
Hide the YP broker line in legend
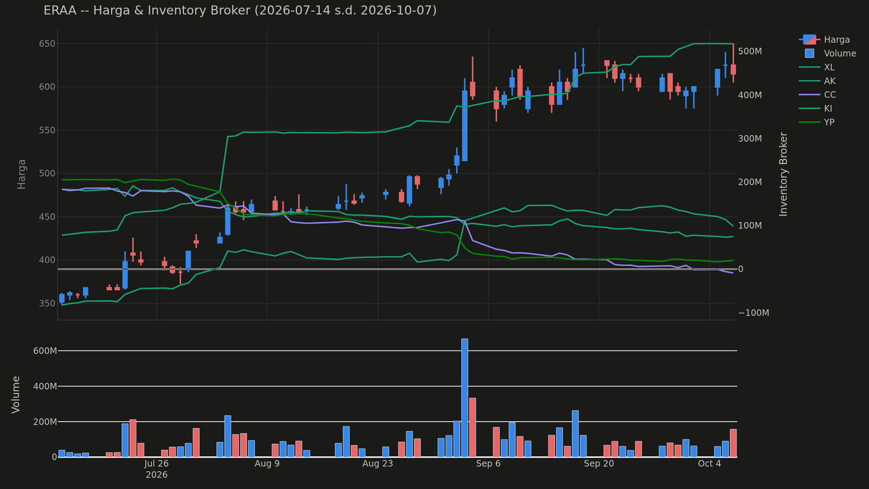click(x=816, y=122)
